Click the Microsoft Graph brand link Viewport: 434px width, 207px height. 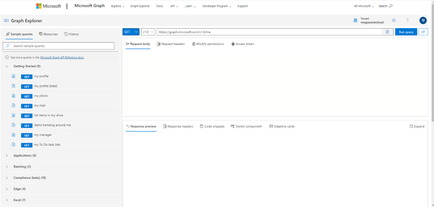[90, 6]
